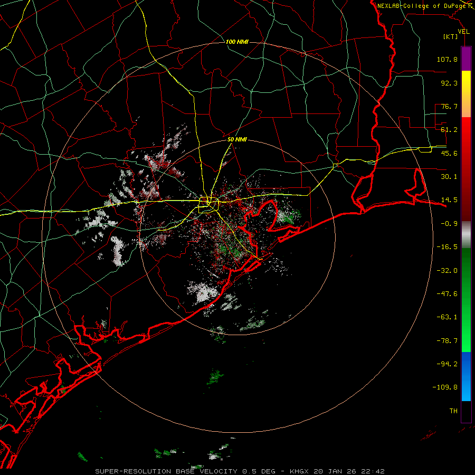Select the 45.6 velocity scale value

coord(449,153)
